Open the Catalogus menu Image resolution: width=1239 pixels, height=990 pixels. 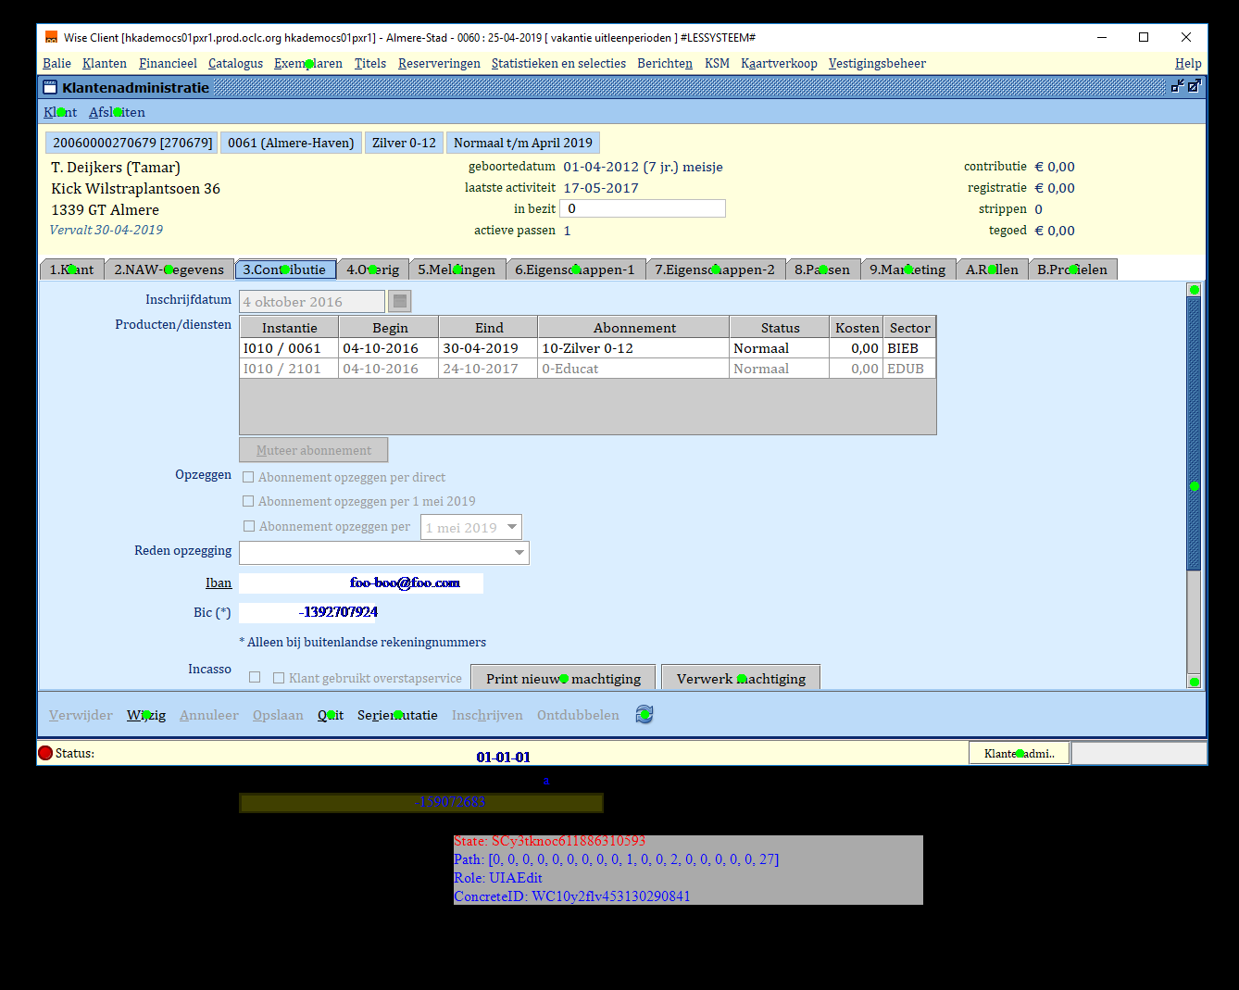235,63
